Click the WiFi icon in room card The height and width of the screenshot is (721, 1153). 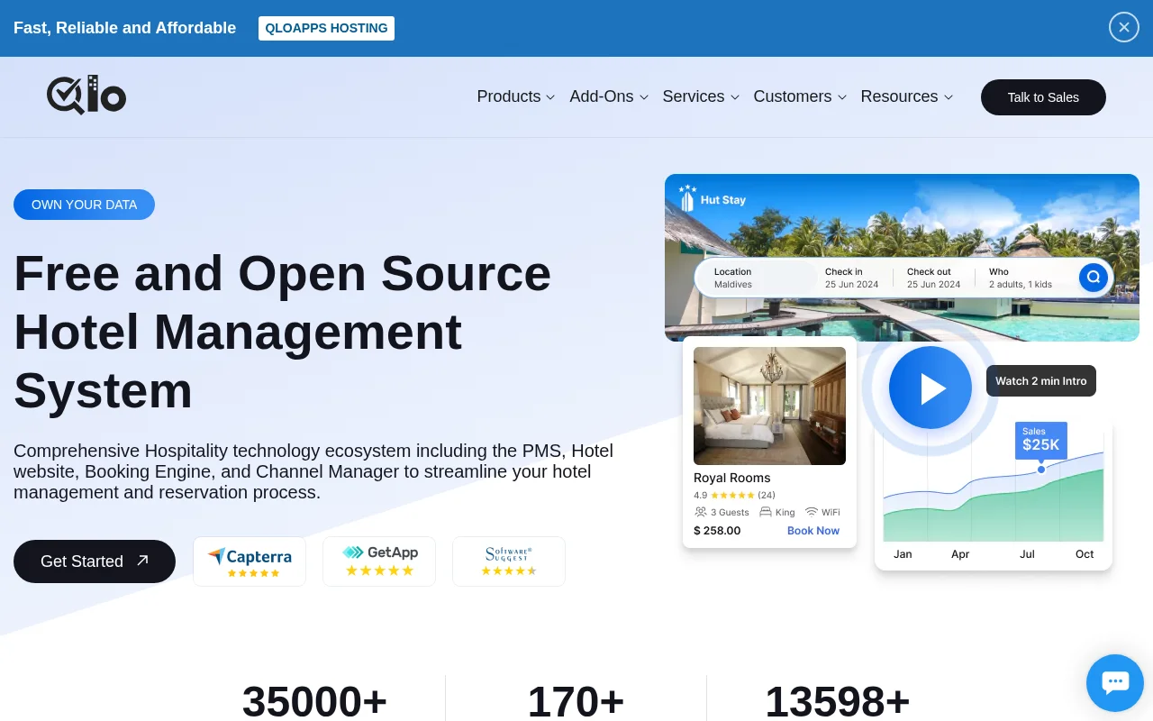(x=812, y=512)
